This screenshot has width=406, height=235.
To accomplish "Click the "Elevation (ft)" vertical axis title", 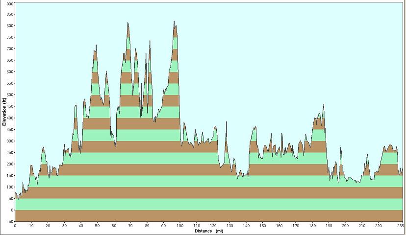I will point(4,112).
